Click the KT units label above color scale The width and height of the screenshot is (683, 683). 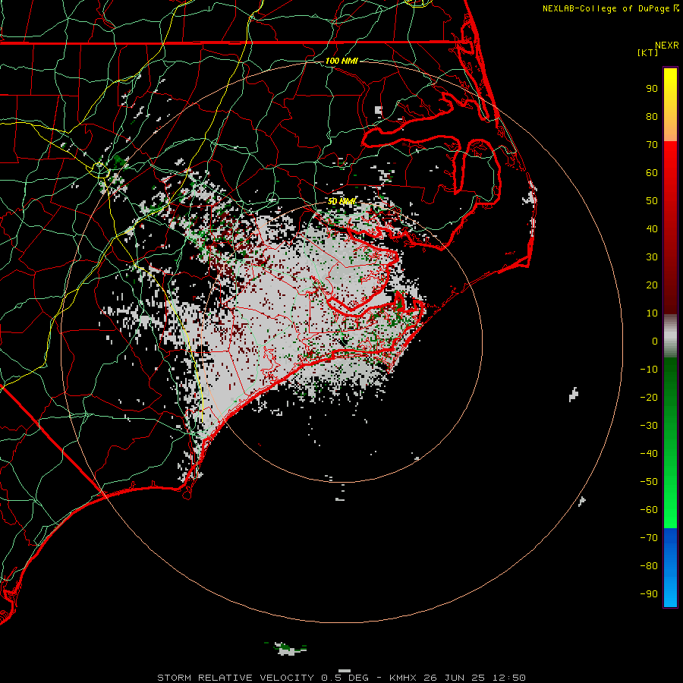pos(648,52)
